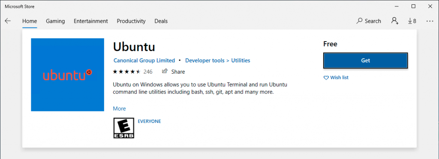Viewport: 439px width, 159px height.
Task: Expand description with More link
Action: (x=119, y=108)
